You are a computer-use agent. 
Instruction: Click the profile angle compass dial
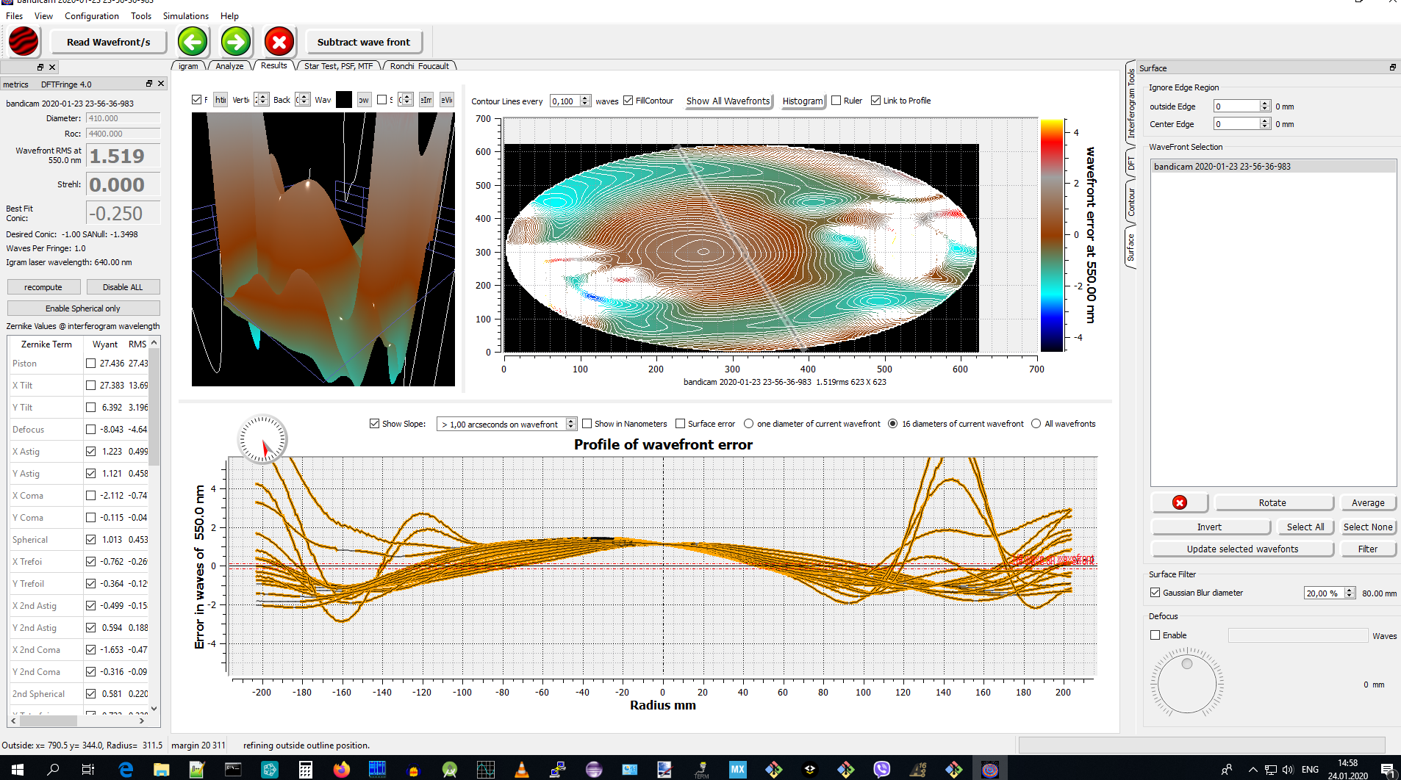pos(262,440)
